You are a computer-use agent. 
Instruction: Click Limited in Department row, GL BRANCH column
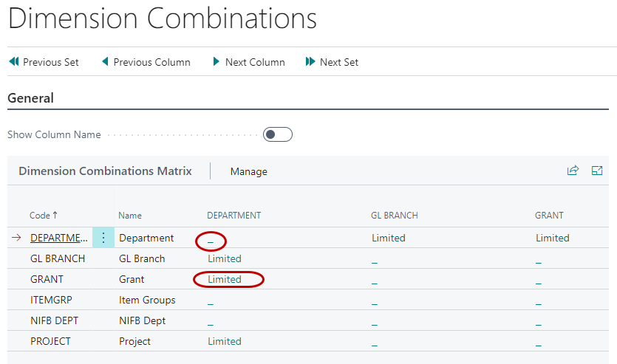388,238
